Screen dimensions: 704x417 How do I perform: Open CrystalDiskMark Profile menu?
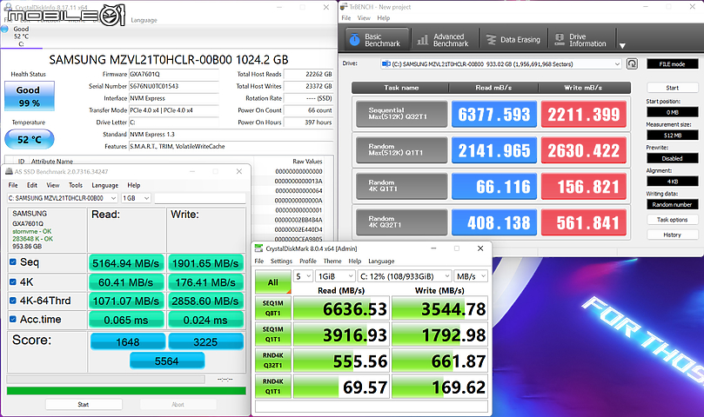pyautogui.click(x=308, y=261)
